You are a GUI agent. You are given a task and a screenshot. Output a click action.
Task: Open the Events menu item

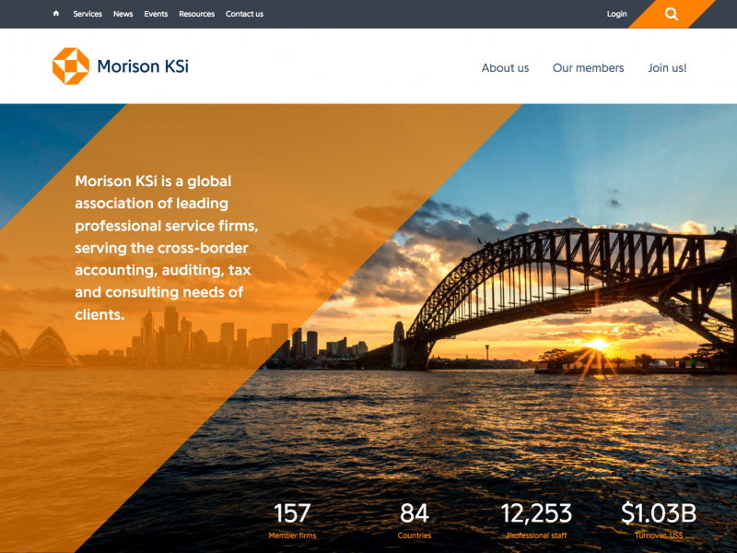(x=156, y=14)
